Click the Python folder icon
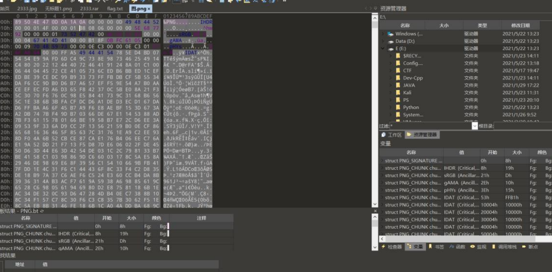The width and height of the screenshot is (552, 272). [398, 107]
